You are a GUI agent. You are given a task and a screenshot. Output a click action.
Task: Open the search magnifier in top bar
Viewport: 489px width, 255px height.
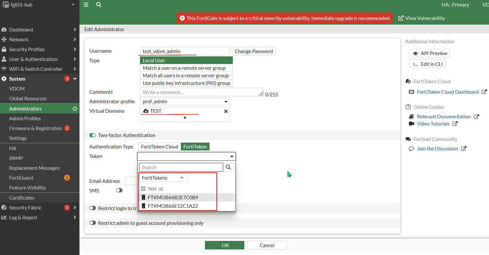point(99,5)
